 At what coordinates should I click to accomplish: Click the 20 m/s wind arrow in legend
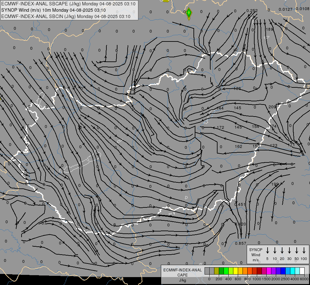pos(282,250)
